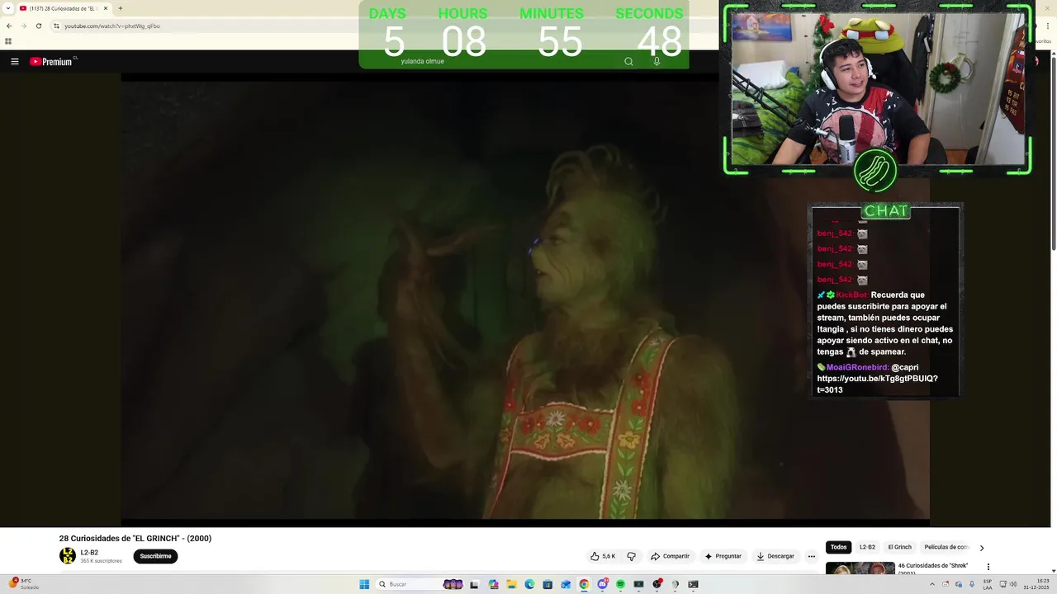This screenshot has height=594, width=1057.
Task: Open Google Chrome taskbar icon
Action: (584, 584)
